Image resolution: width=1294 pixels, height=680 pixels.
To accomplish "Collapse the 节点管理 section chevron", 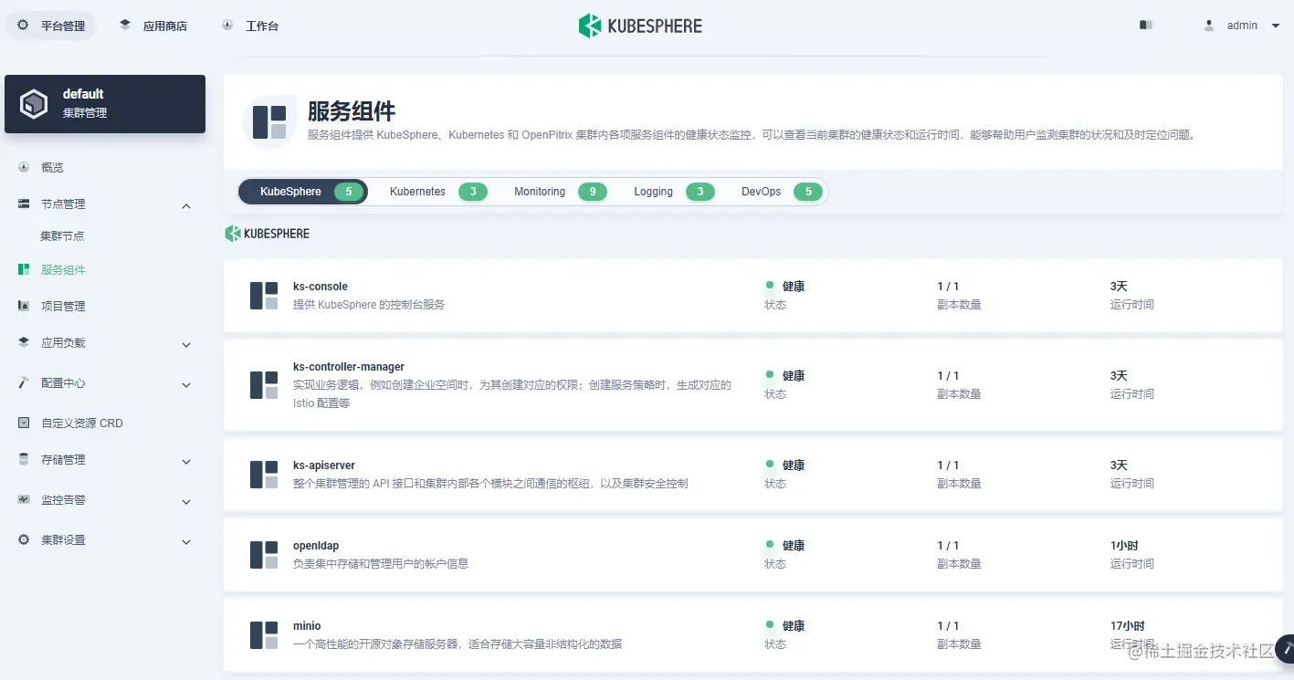I will (186, 206).
